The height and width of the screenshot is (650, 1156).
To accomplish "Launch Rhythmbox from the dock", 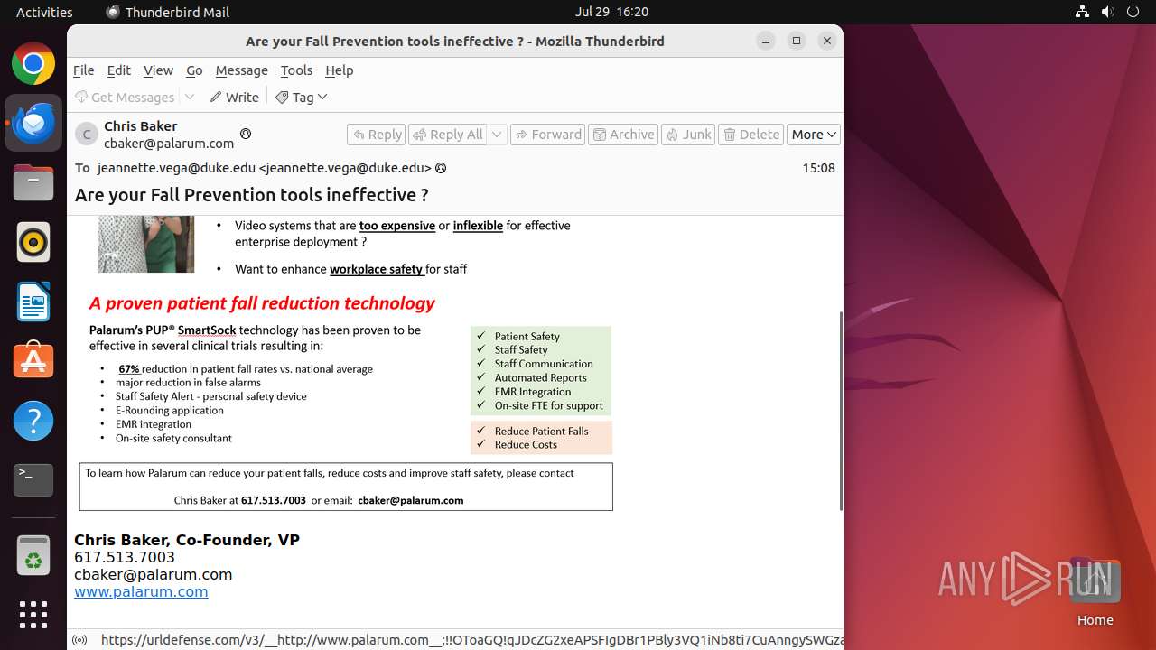I will [33, 243].
